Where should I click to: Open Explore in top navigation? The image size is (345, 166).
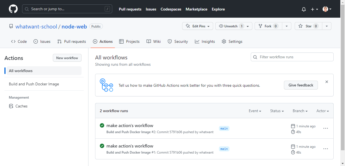218,9
